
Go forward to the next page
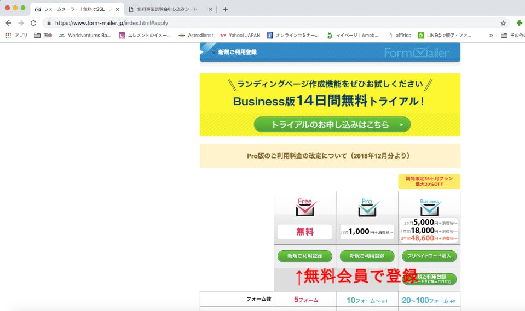[x=21, y=23]
